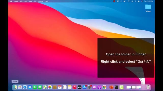The width and height of the screenshot is (163, 91).
Task: Launch Google Chrome from the Dock
Action: [104, 87]
